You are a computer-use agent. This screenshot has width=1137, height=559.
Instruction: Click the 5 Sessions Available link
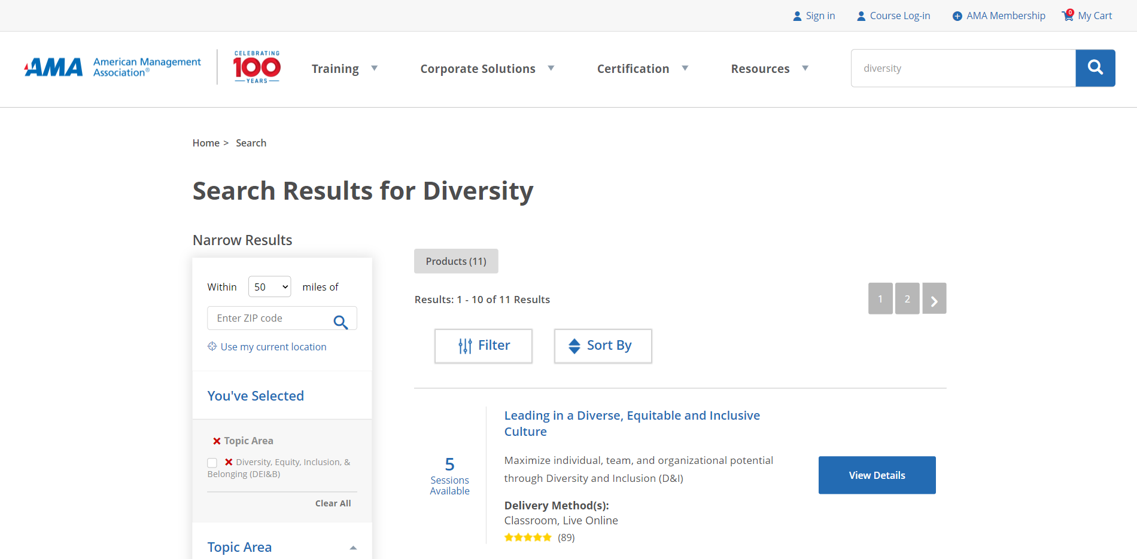(x=449, y=476)
